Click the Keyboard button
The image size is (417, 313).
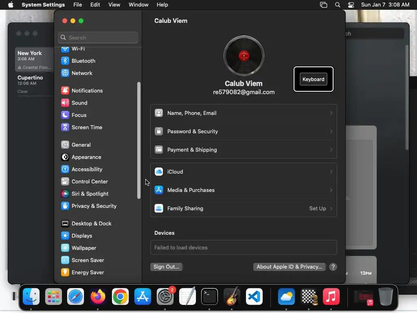(313, 79)
